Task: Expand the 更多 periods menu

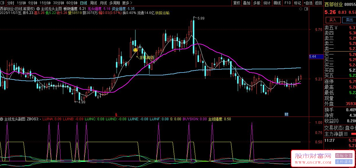Action: click(x=126, y=3)
